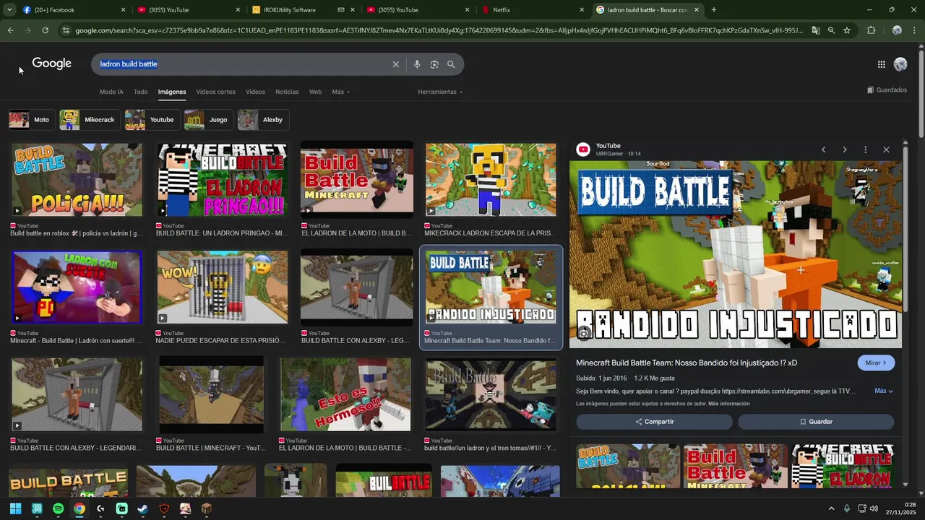Go back in browser
925x520 pixels.
pyautogui.click(x=10, y=30)
